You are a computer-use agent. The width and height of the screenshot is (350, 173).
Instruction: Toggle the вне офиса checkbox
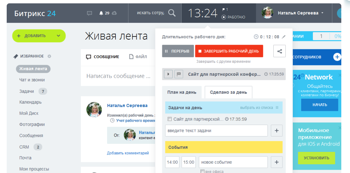[202, 171]
